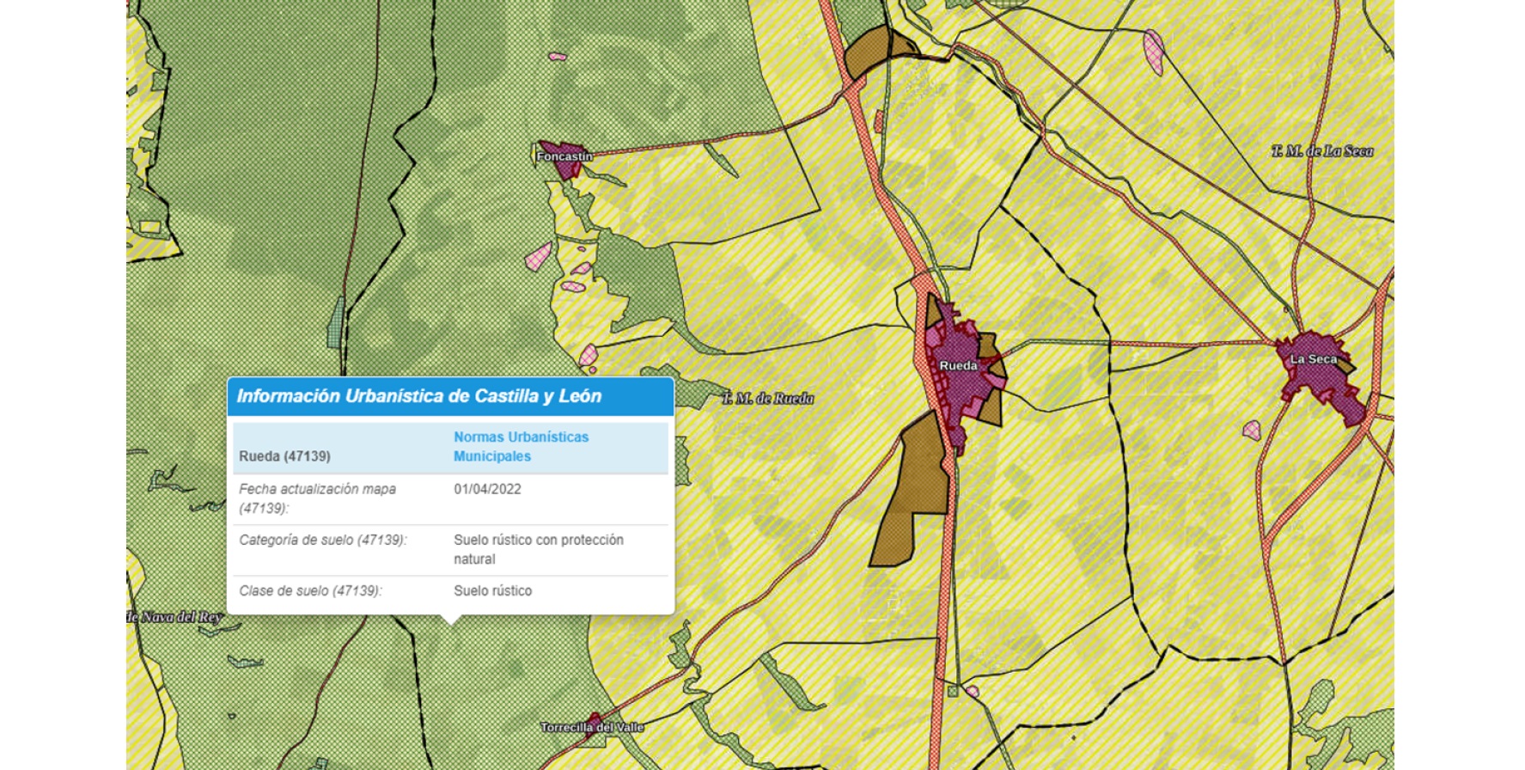Click the Suelo rústico class value
The image size is (1525, 770).
click(x=492, y=590)
